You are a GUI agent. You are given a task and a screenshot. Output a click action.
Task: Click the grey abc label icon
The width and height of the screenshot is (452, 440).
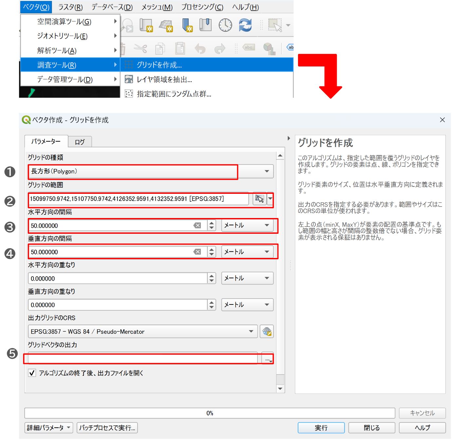click(249, 47)
